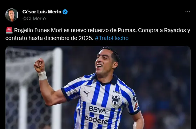Open the attached player photo

coord(98,87)
